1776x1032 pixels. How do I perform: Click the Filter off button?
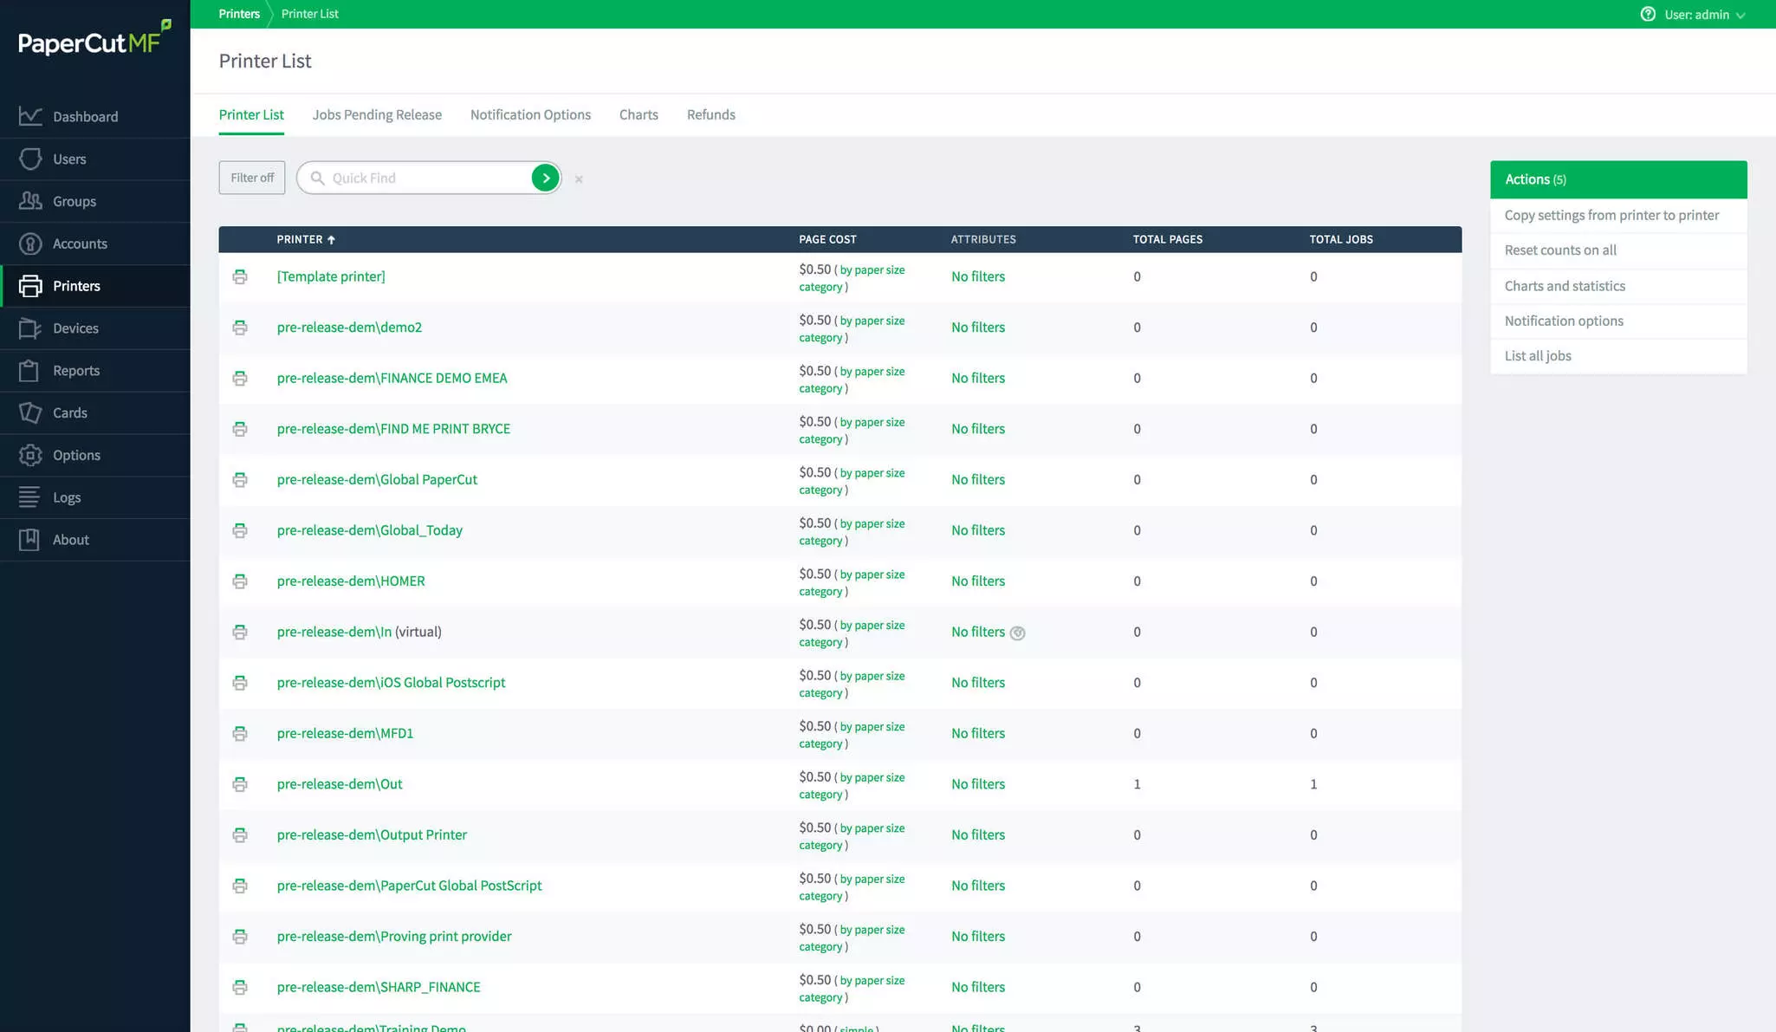click(x=252, y=178)
